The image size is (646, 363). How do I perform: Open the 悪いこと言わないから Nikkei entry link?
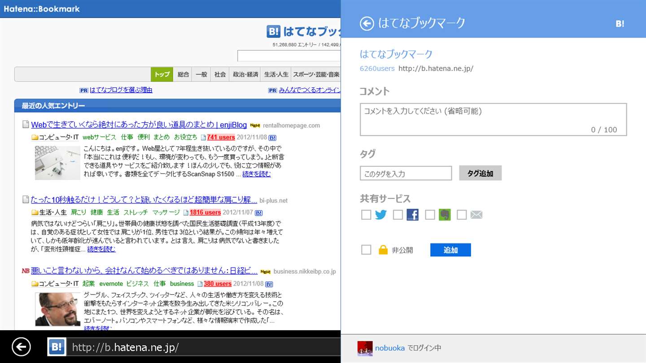point(144,271)
